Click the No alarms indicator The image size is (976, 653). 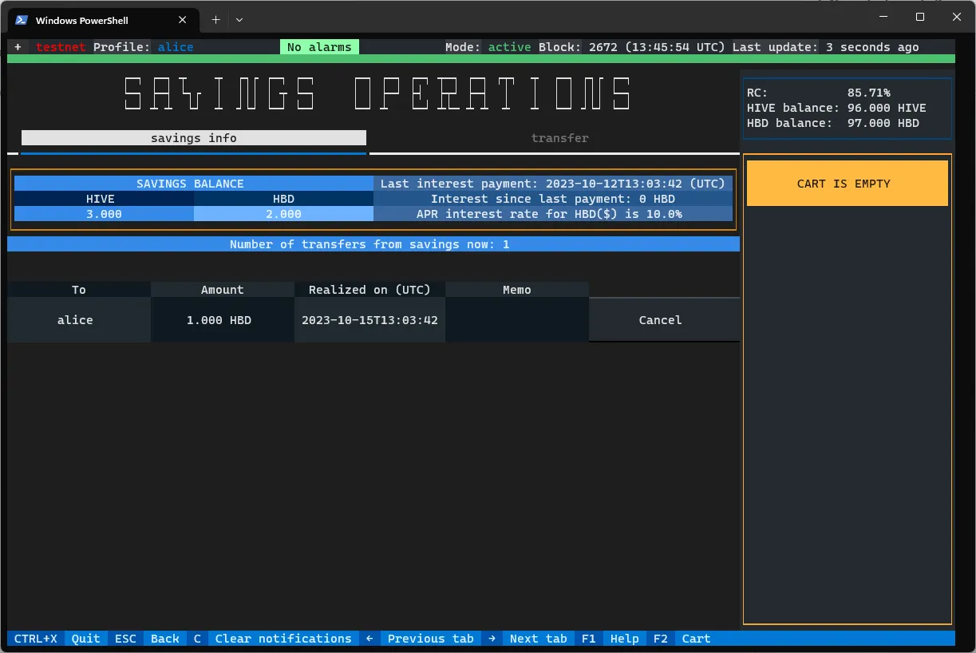319,47
